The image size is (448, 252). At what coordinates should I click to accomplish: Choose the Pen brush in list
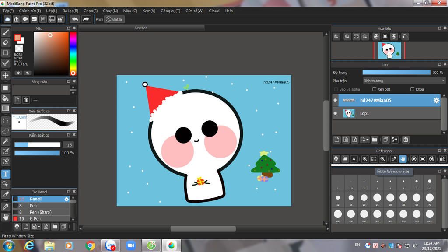pyautogui.click(x=41, y=206)
